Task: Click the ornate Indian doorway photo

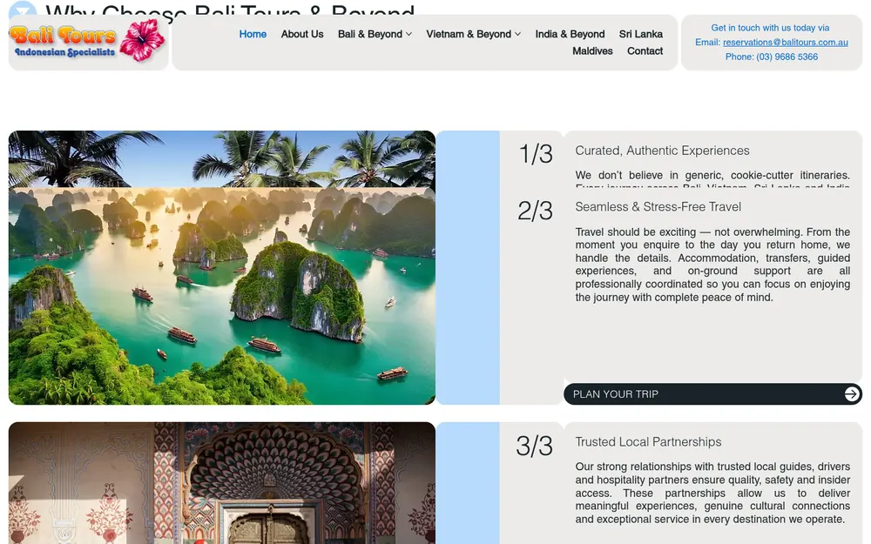Action: (x=221, y=483)
